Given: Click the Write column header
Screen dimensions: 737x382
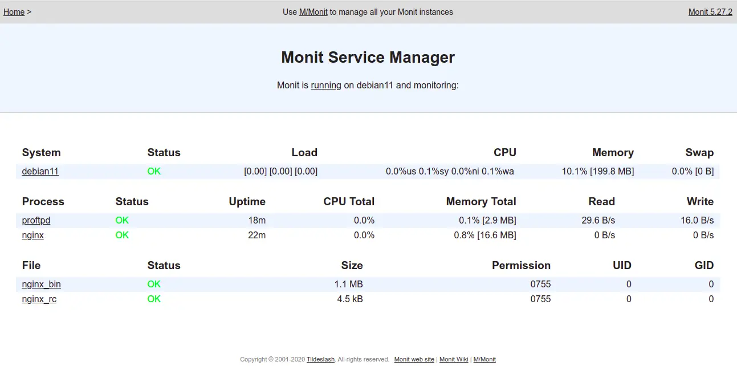Looking at the screenshot, I should click(701, 201).
